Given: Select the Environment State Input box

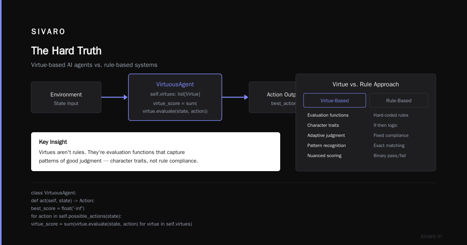Looking at the screenshot, I should coord(66,97).
